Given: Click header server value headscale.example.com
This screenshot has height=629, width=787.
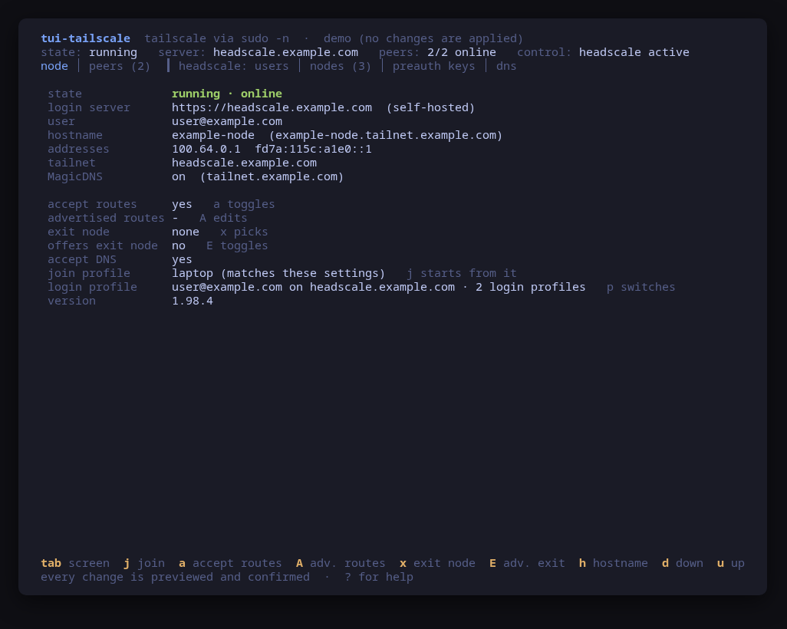Looking at the screenshot, I should [x=285, y=52].
